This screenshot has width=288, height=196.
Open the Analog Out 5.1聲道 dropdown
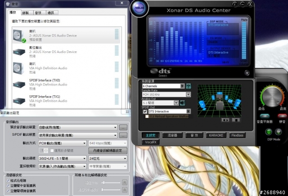(x=160, y=103)
